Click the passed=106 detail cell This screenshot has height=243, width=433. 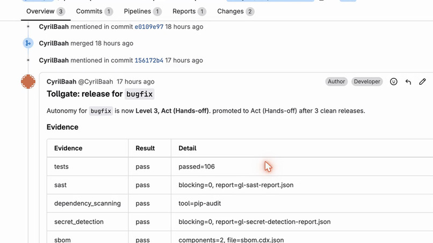(x=302, y=167)
